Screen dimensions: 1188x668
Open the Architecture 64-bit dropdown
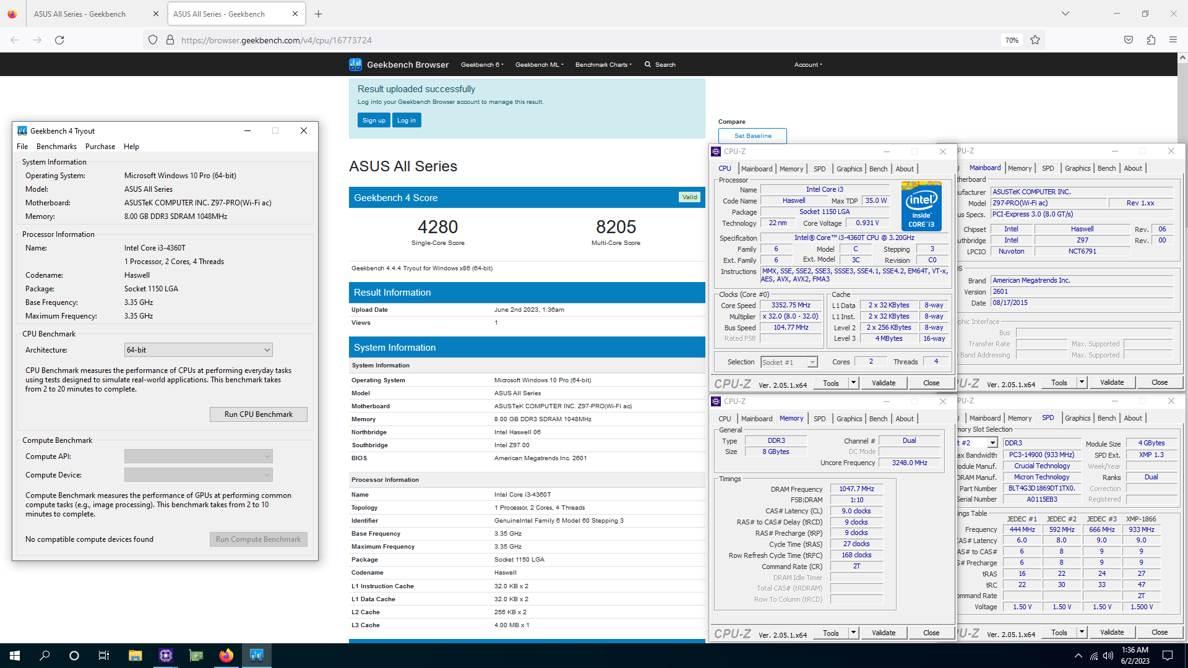(x=198, y=350)
